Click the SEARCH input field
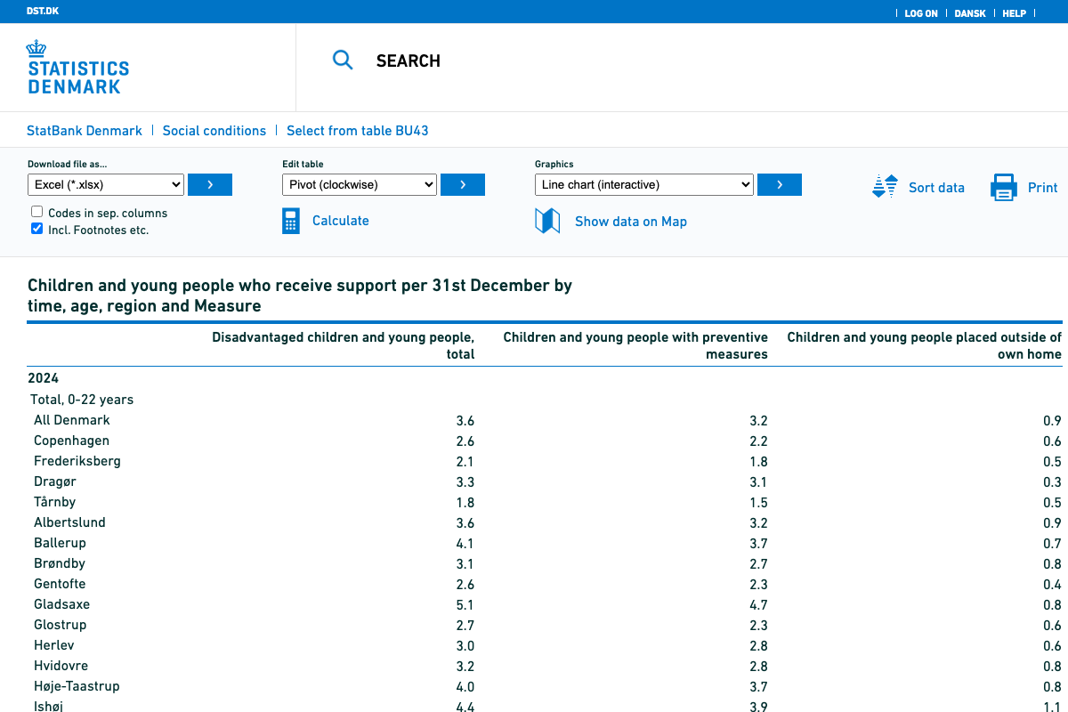This screenshot has width=1068, height=712. (534, 61)
